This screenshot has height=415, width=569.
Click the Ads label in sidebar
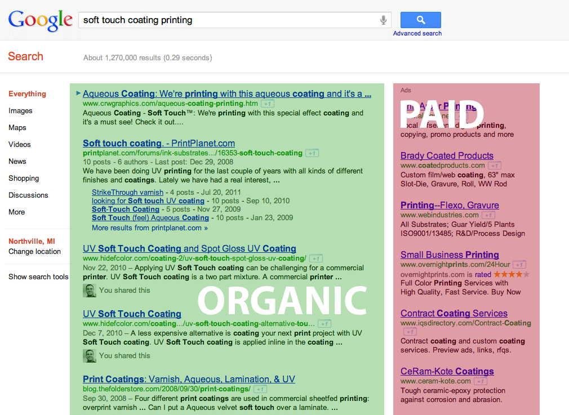(x=406, y=90)
